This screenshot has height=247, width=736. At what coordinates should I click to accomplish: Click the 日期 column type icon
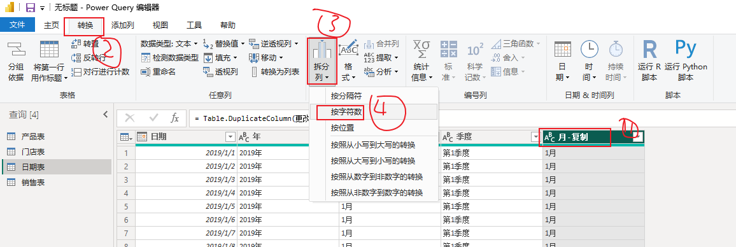[x=142, y=137]
